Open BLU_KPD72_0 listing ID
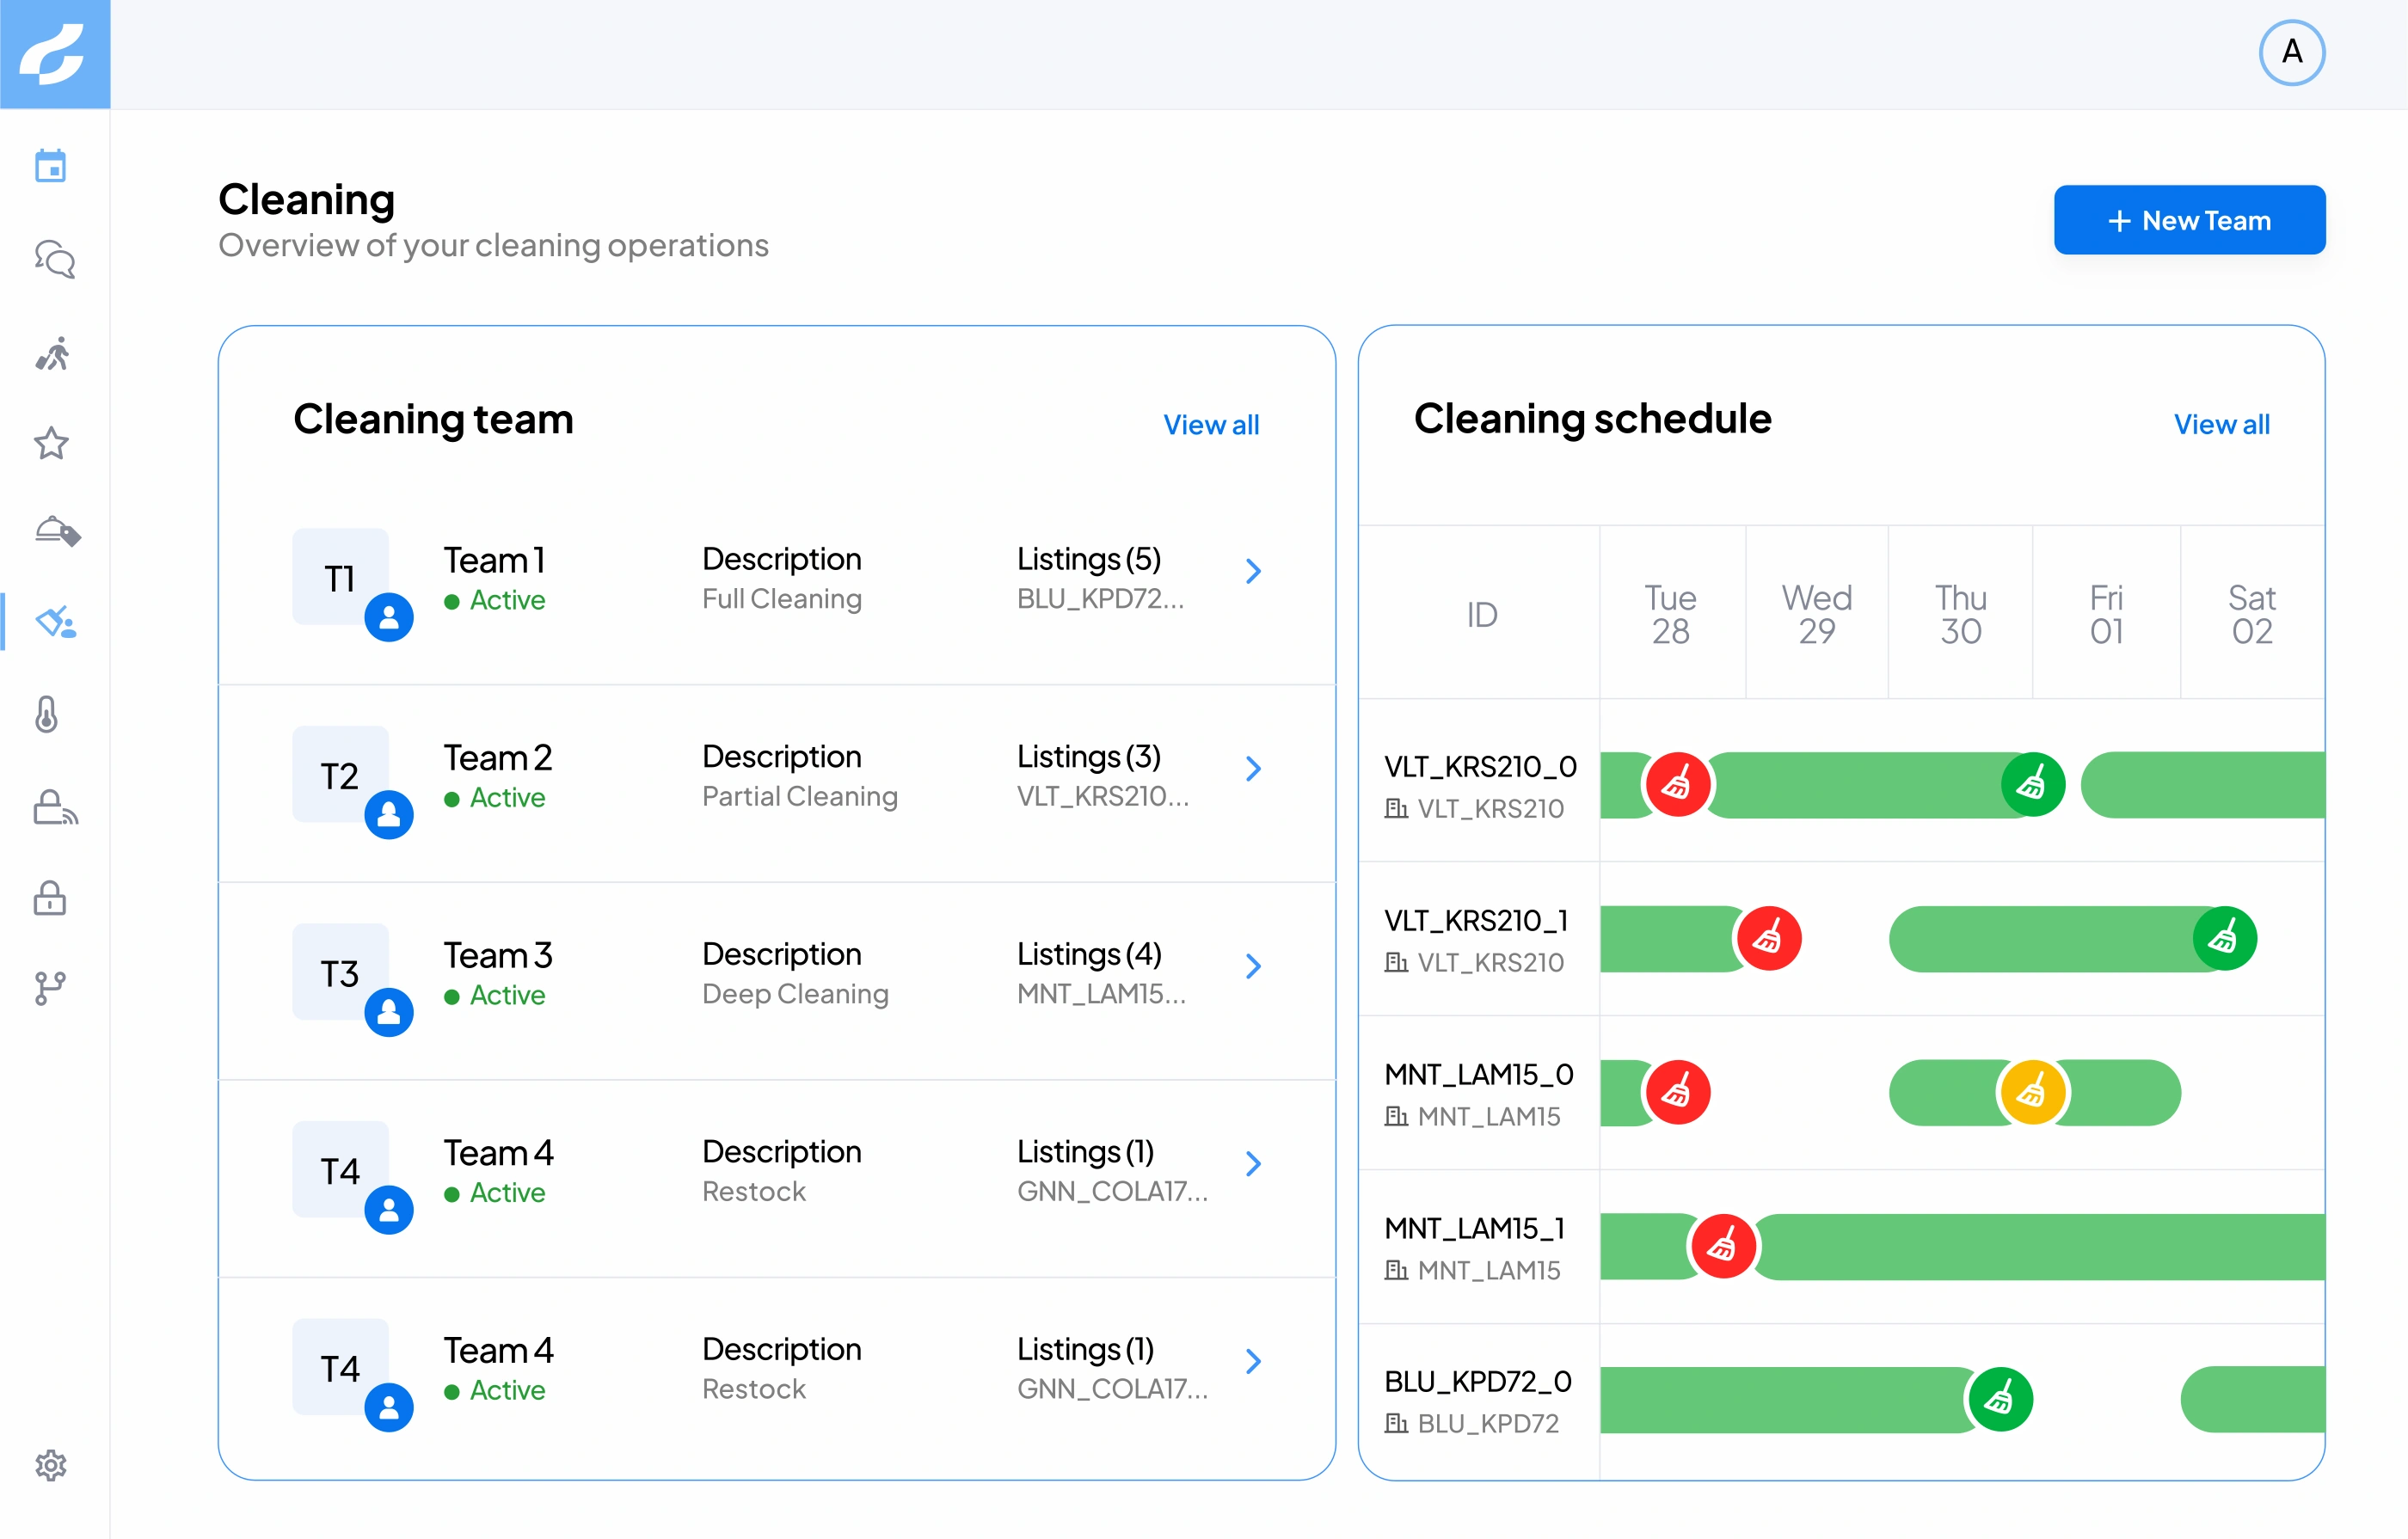 [1477, 1382]
